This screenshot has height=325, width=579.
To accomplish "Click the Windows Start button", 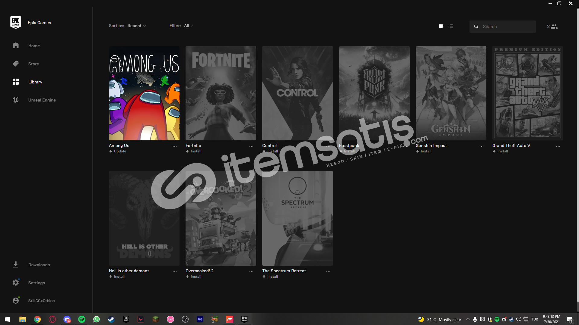I will point(7,319).
